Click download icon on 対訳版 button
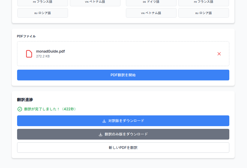Image resolution: width=247 pixels, height=168 pixels. coord(104,121)
